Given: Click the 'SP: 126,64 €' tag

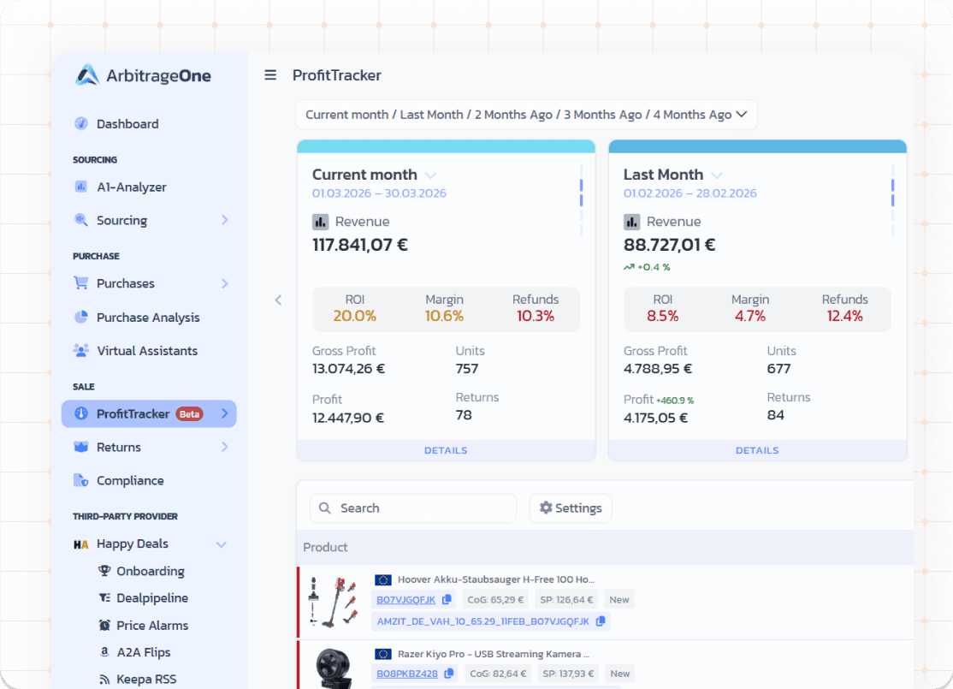Looking at the screenshot, I should (x=566, y=600).
